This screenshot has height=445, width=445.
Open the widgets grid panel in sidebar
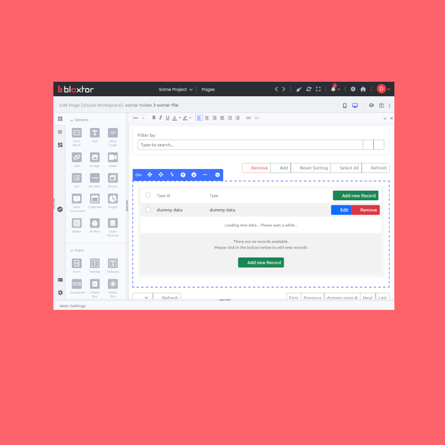[60, 118]
